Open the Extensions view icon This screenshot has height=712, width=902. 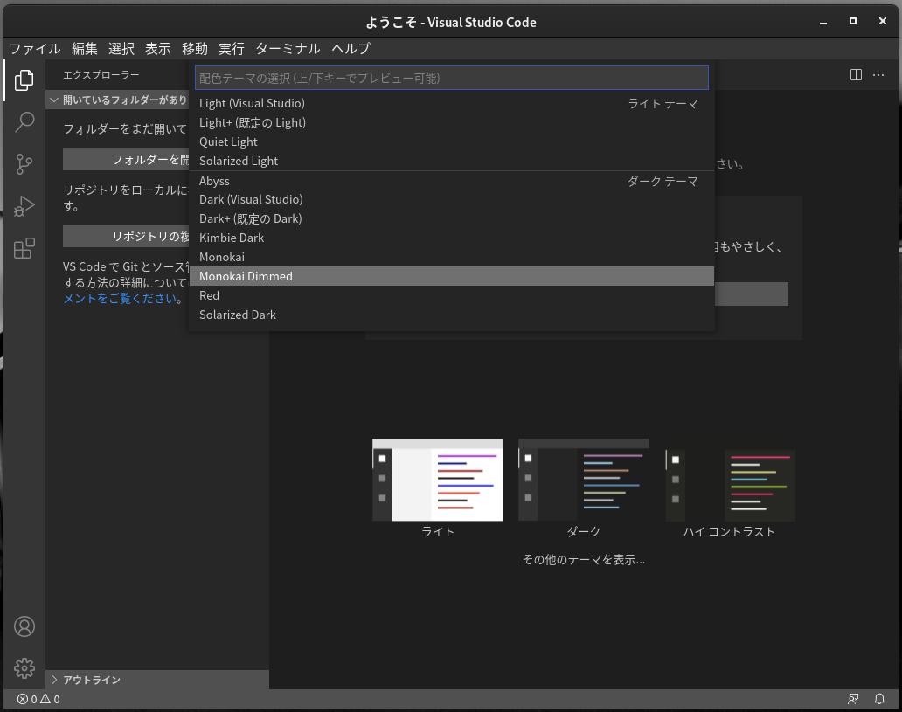point(24,248)
